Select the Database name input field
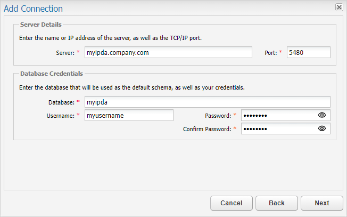 click(x=207, y=102)
